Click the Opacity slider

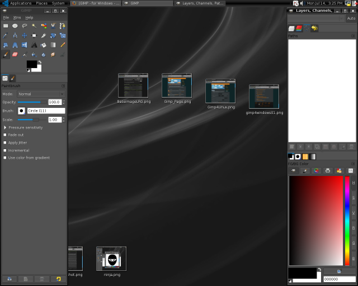click(32, 102)
